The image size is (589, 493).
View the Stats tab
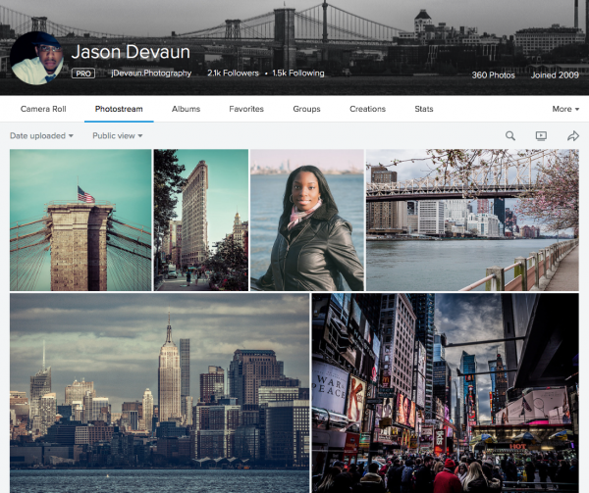pos(424,109)
